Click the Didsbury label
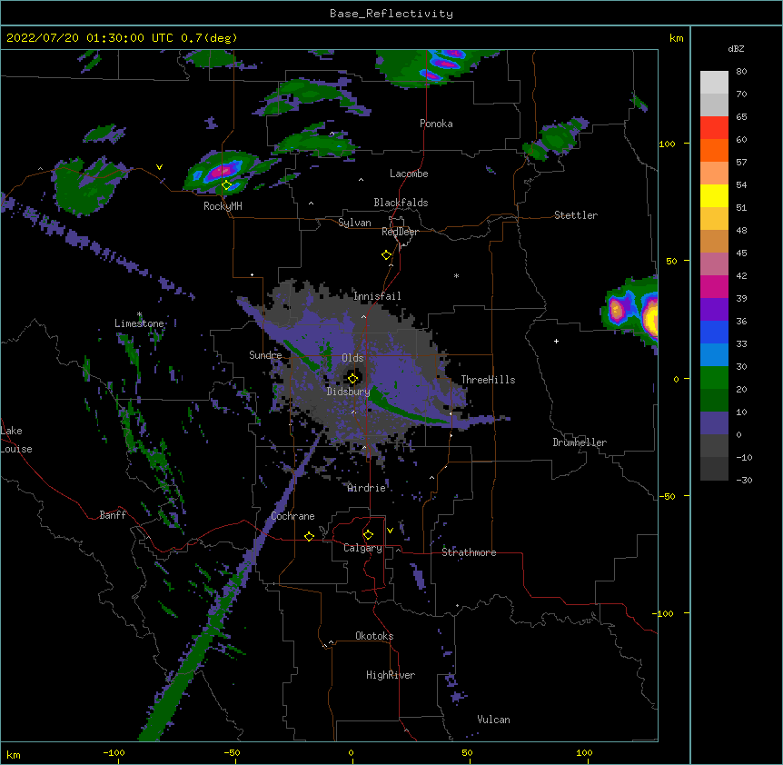The height and width of the screenshot is (765, 783). (x=348, y=392)
